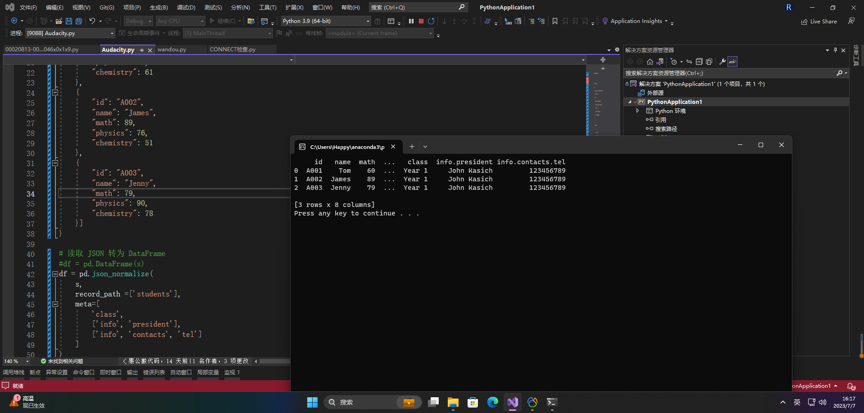Click the red Stop debugging button
This screenshot has height=413, width=864.
(x=421, y=21)
